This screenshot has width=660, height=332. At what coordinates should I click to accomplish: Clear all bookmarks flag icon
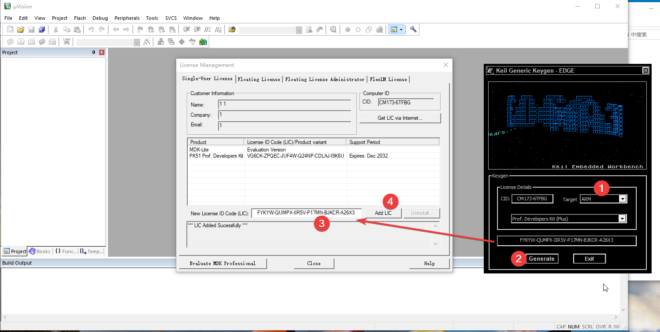coord(173,30)
